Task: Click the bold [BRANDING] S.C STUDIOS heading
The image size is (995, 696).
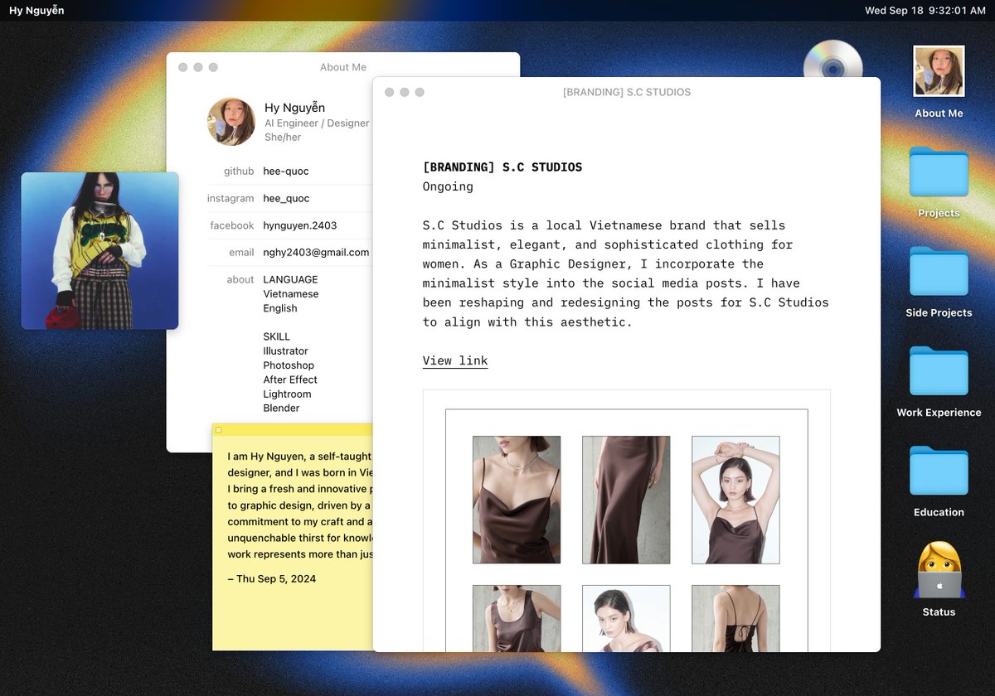Action: pos(502,167)
